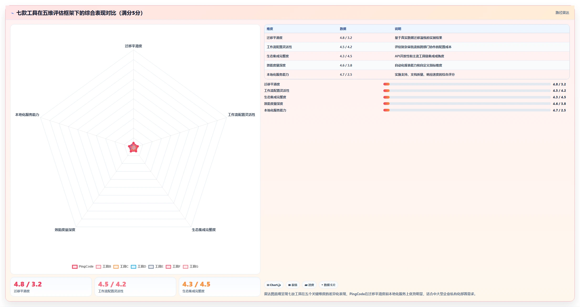Select the 本地化服务能力 table cell
The width and height of the screenshot is (580, 307).
(x=278, y=75)
